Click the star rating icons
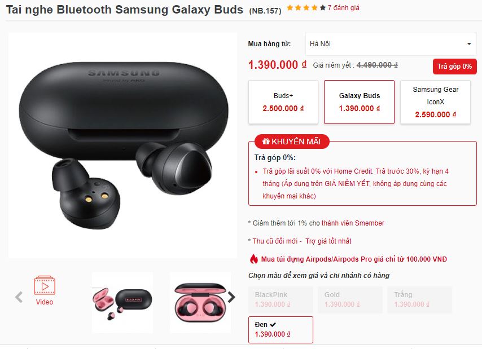 (306, 8)
